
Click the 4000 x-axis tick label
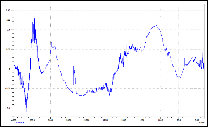click(x=14, y=120)
